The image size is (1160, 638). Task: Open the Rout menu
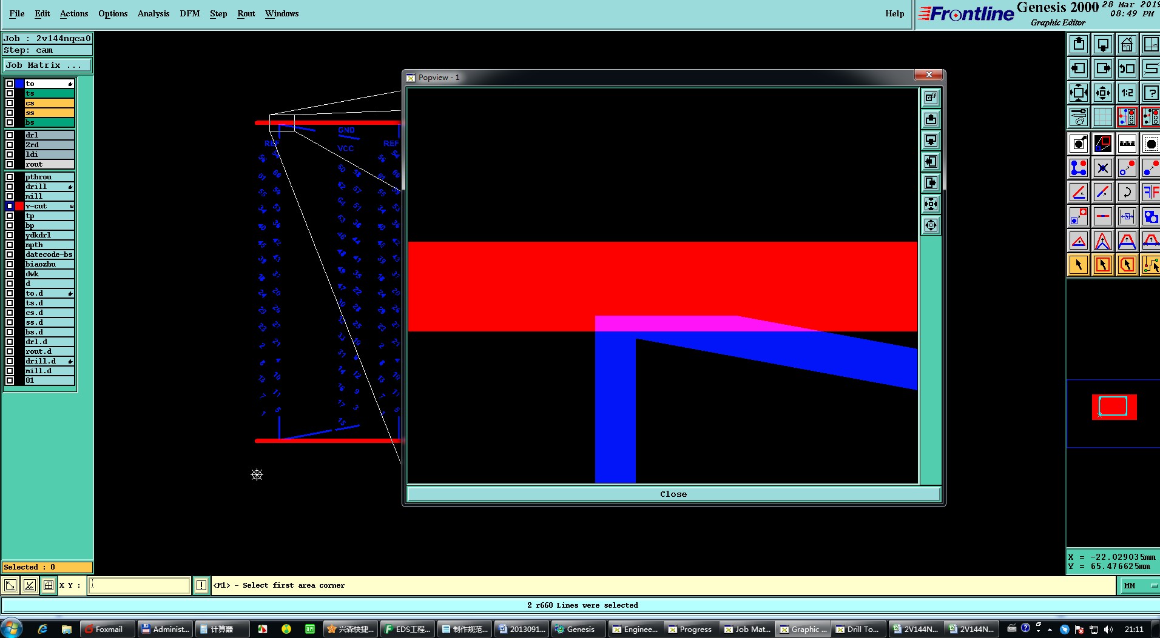tap(246, 13)
